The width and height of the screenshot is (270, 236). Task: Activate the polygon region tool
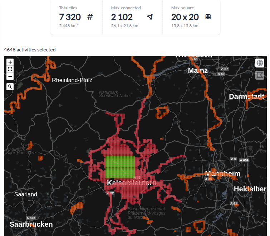click(x=260, y=75)
